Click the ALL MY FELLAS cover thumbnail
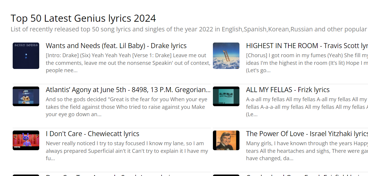 tap(226, 96)
